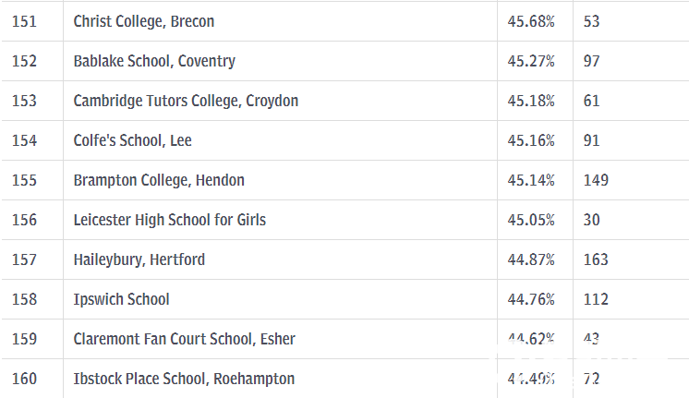Click the 44.87% value

[x=531, y=259]
